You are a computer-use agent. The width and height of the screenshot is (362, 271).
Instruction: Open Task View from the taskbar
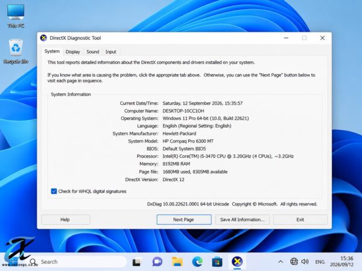(x=136, y=262)
